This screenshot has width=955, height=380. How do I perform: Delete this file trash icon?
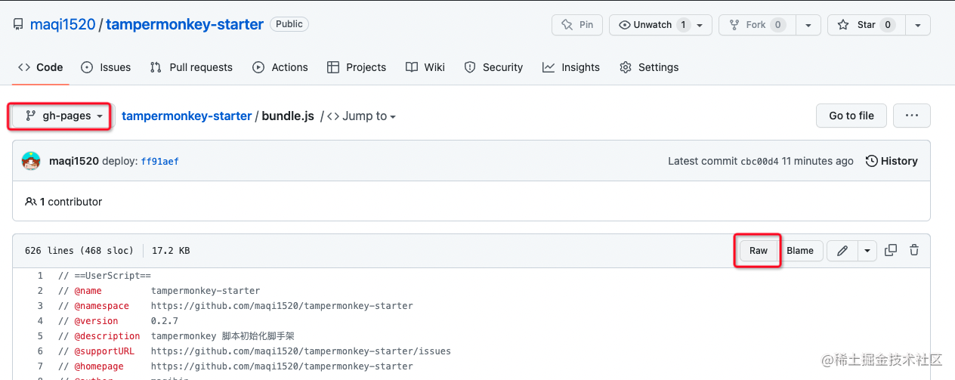[914, 250]
